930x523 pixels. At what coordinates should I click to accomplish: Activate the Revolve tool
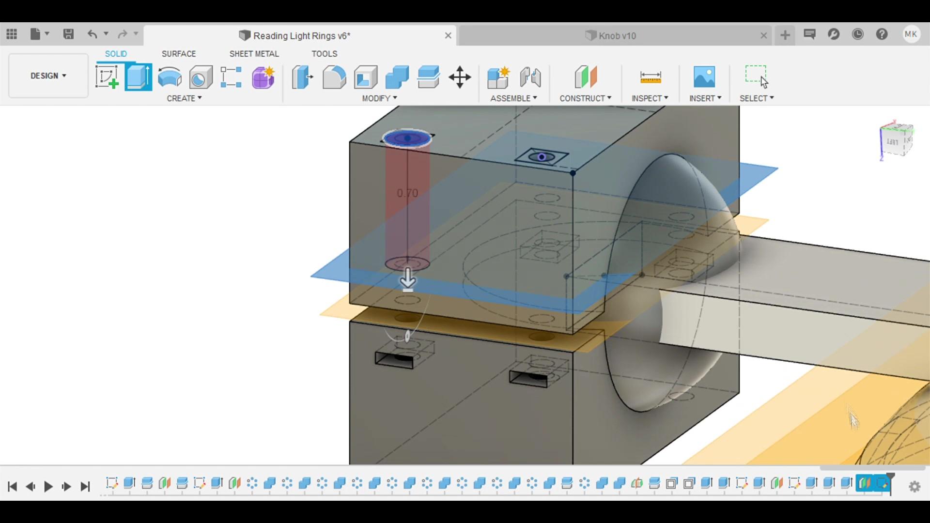click(169, 77)
